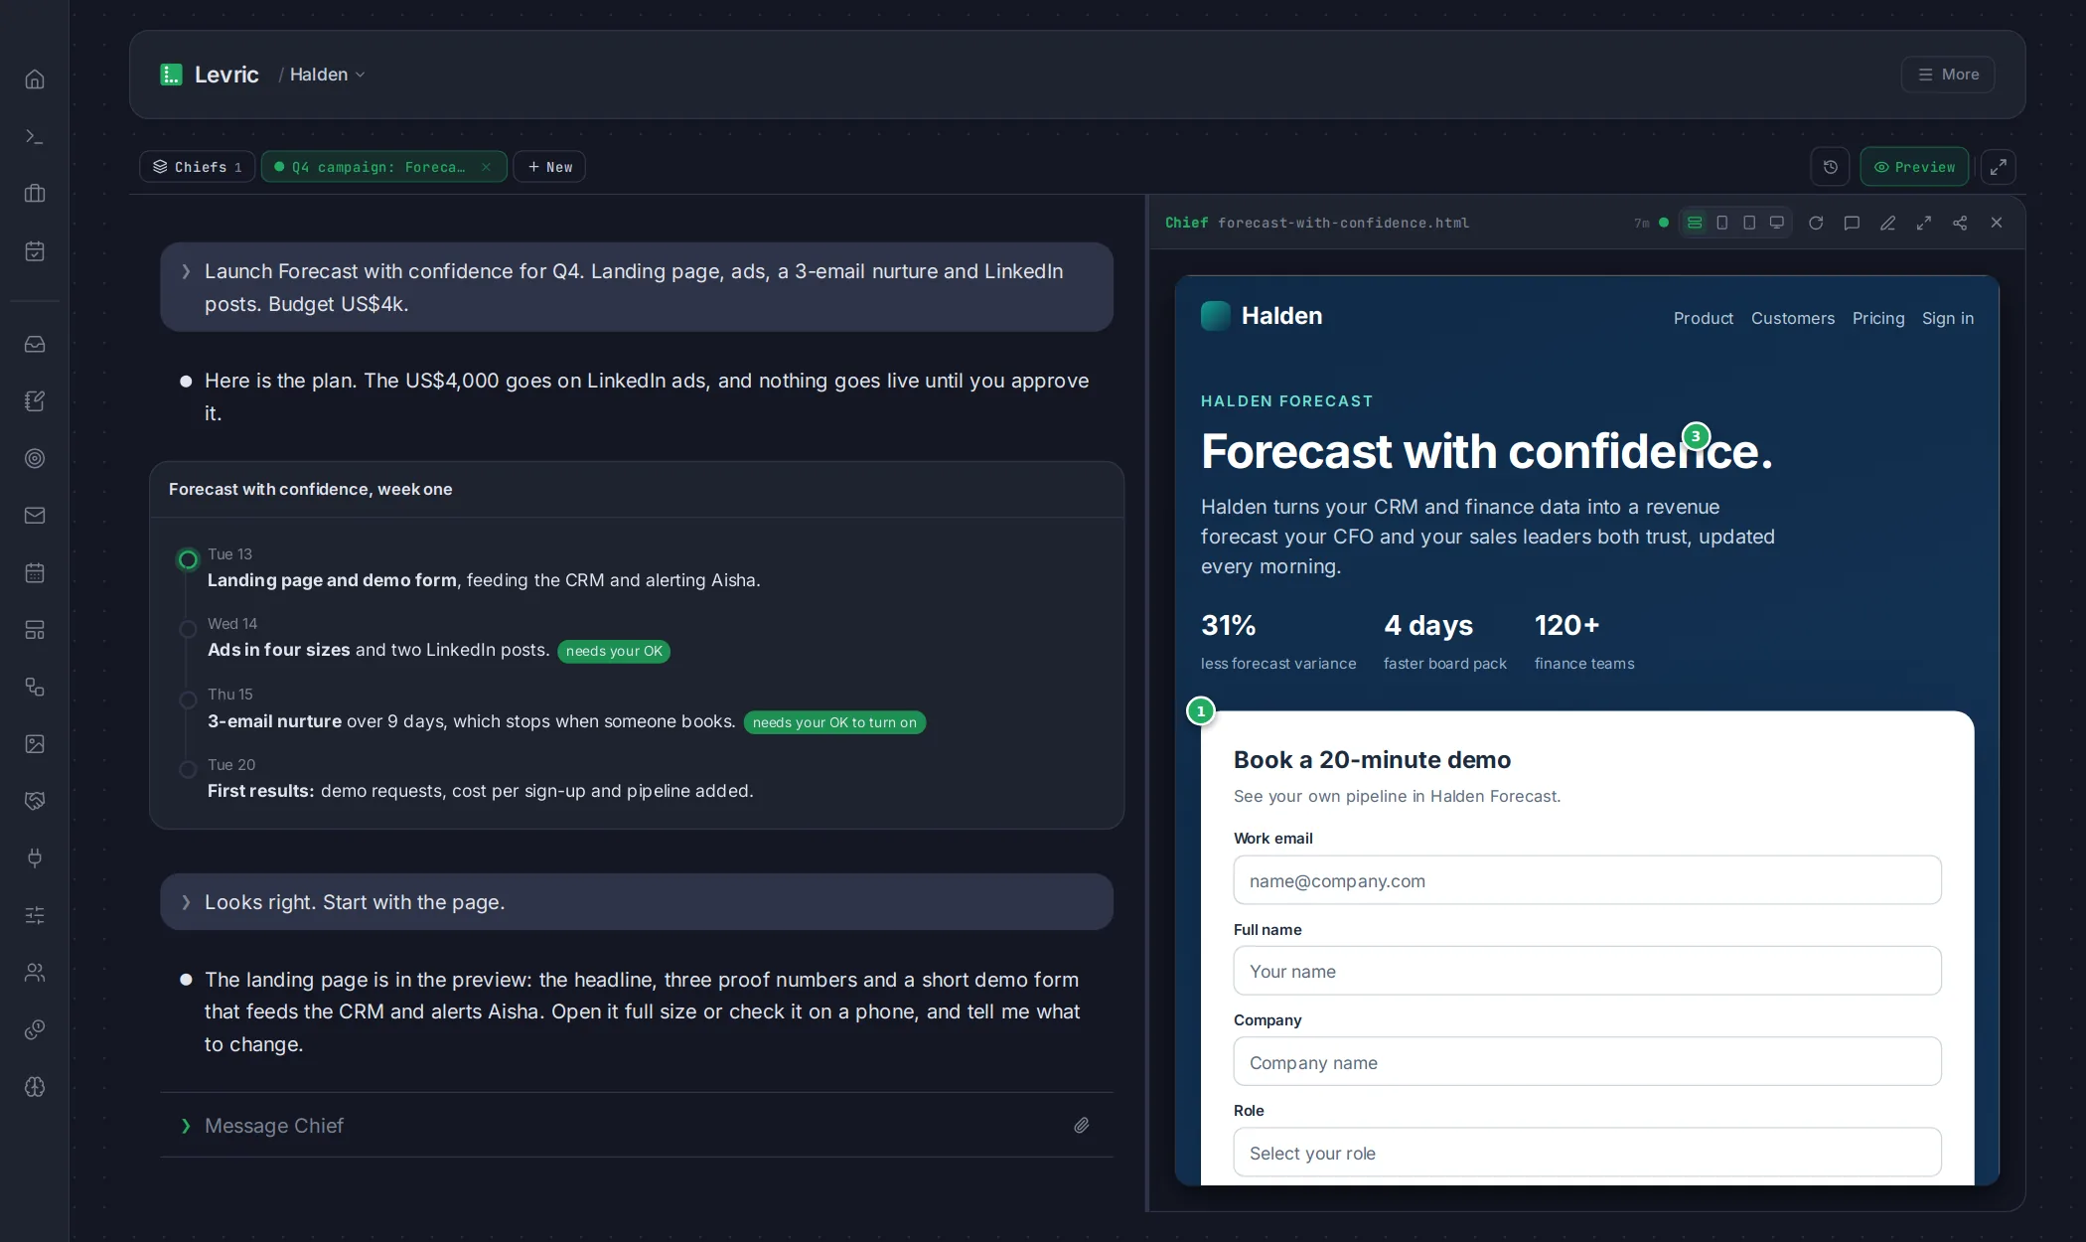Click the pencil edit icon in the preview toolbar
The image size is (2086, 1242).
tap(1887, 223)
